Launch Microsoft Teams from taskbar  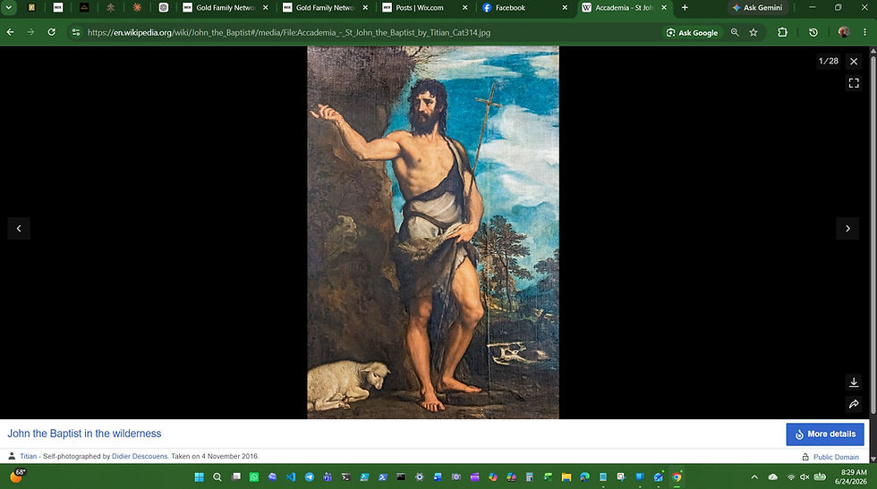click(x=328, y=477)
